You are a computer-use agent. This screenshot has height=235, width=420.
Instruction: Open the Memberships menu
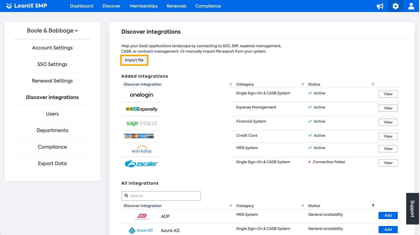click(144, 6)
